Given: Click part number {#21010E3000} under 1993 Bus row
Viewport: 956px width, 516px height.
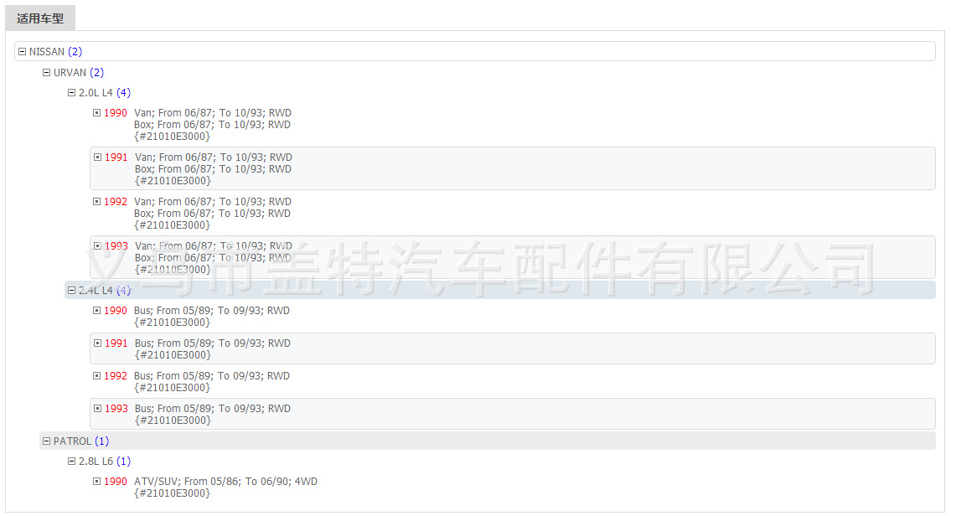Looking at the screenshot, I should point(173,421).
